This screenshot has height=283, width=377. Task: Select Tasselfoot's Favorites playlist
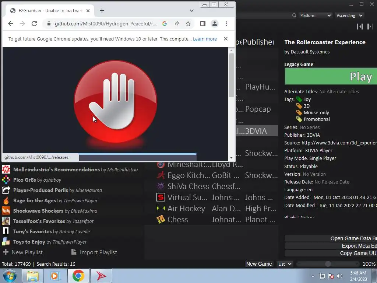[x=72, y=221]
